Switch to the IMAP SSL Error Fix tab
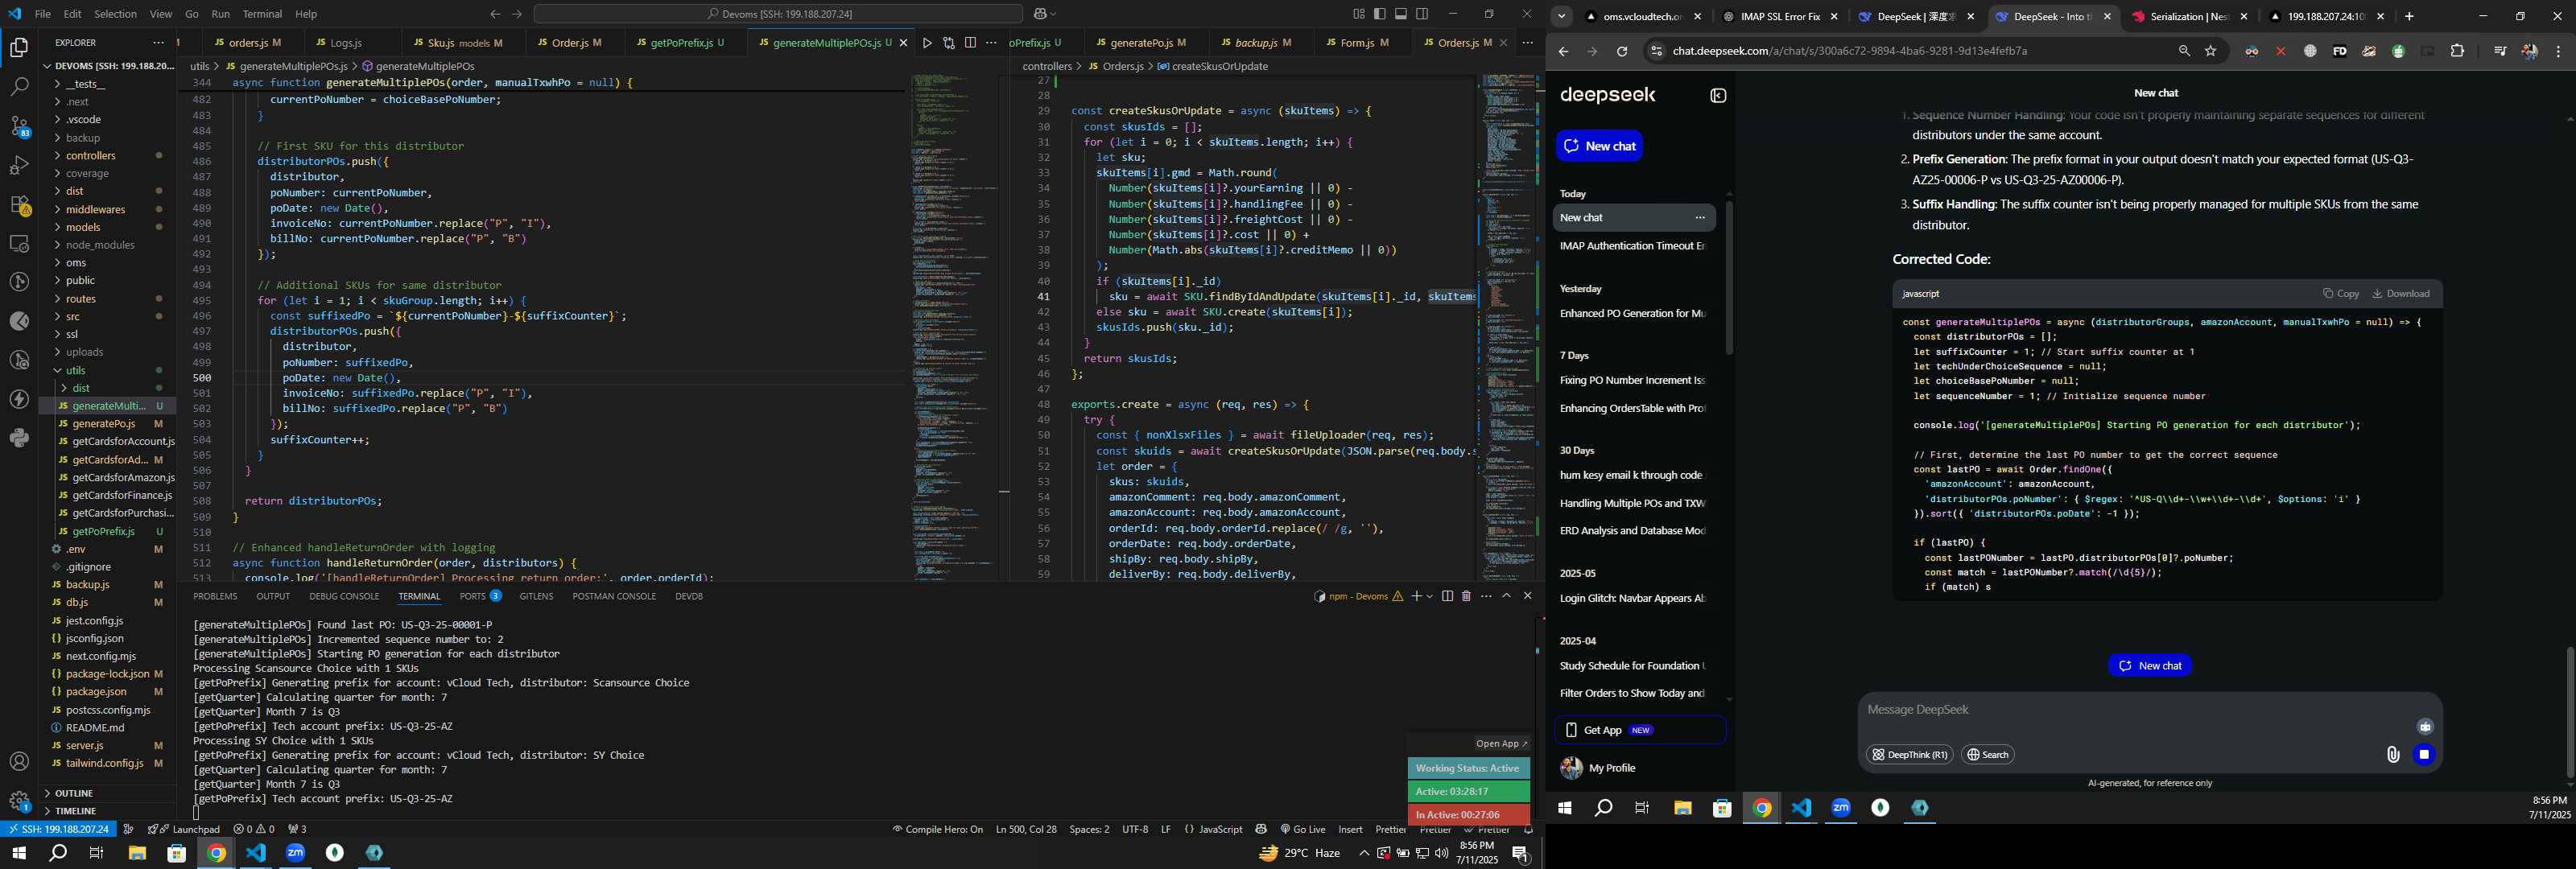 (x=1781, y=17)
